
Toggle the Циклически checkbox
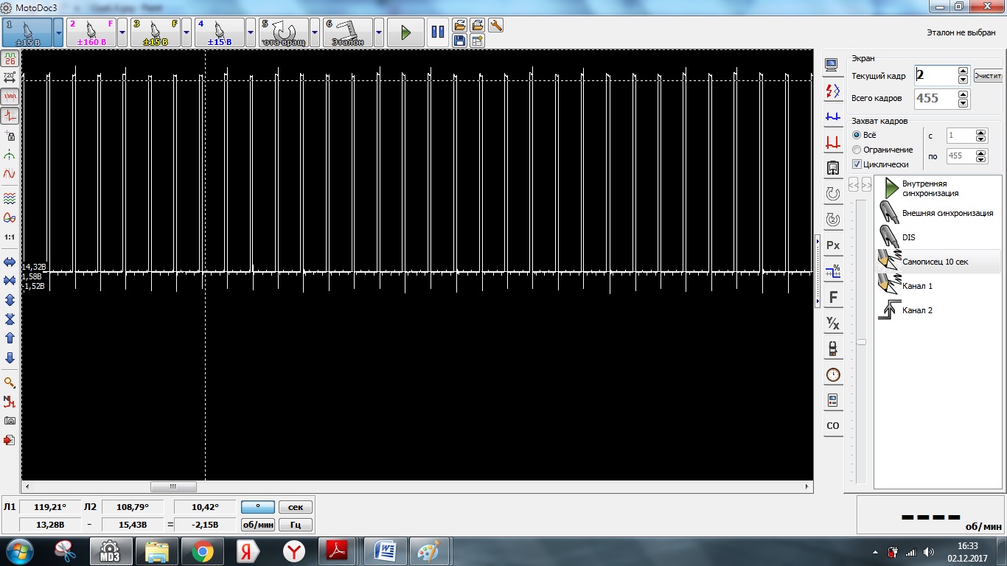(857, 164)
